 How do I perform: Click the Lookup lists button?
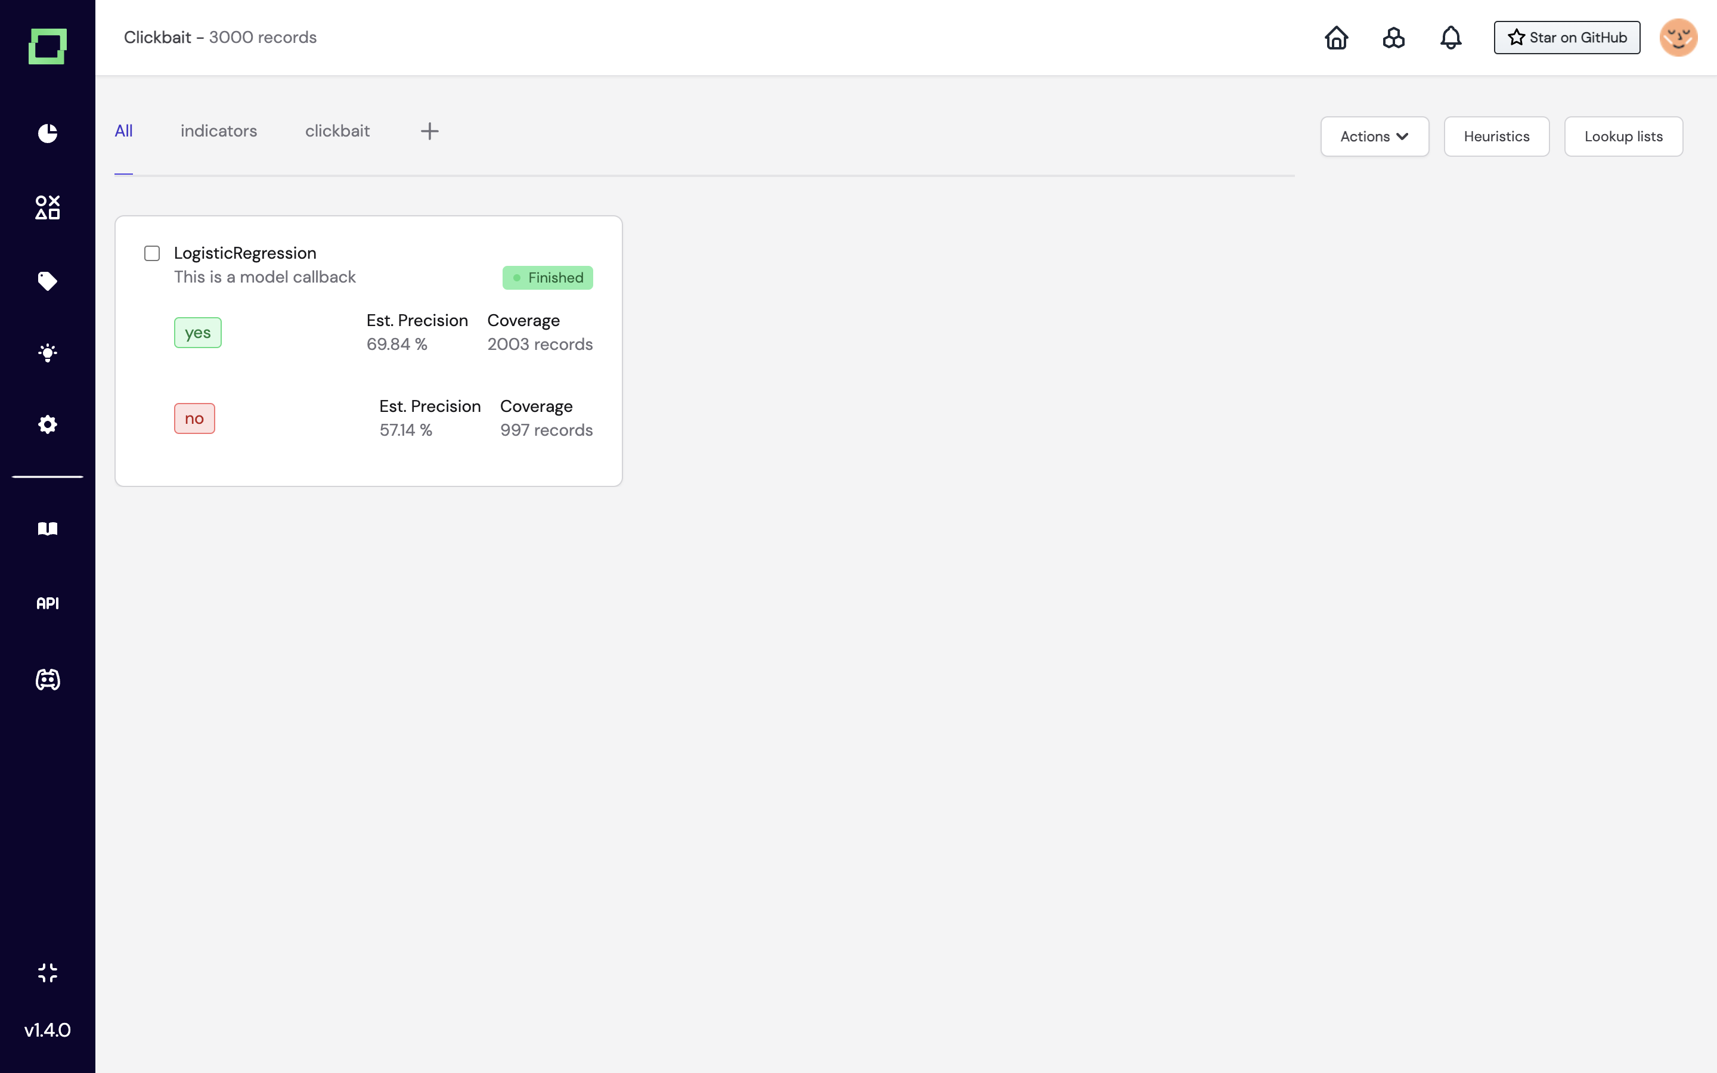(x=1623, y=137)
